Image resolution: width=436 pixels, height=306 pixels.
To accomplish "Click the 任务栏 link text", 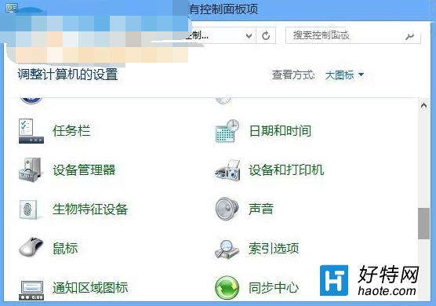I will pyautogui.click(x=71, y=131).
